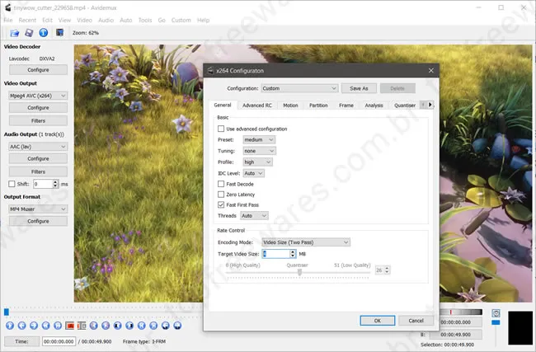Enable Use advanced configuration checkbox

[x=221, y=129]
